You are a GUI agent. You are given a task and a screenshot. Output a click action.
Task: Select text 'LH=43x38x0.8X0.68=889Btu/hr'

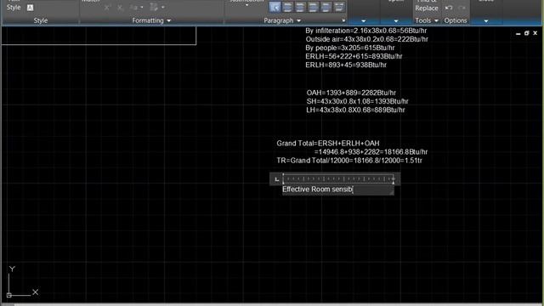(355, 110)
